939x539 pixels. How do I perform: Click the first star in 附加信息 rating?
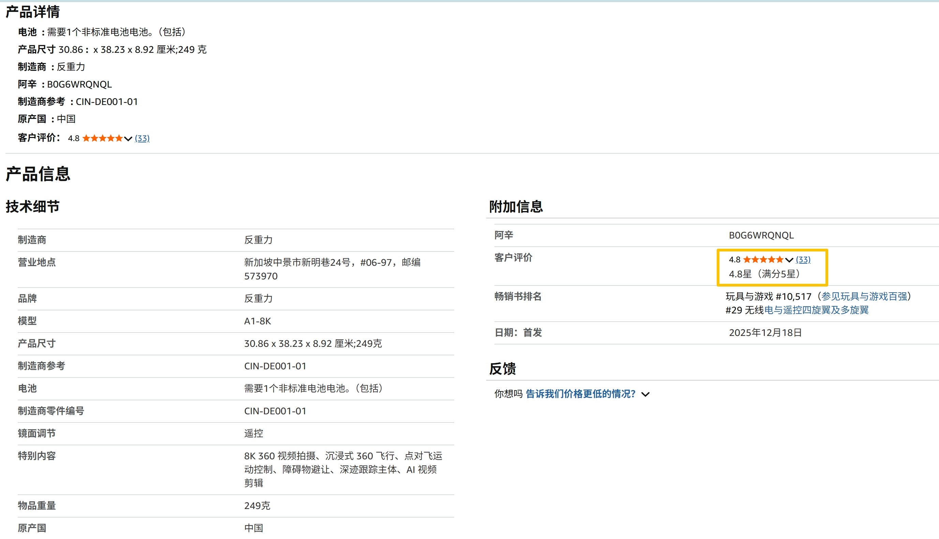click(x=747, y=260)
